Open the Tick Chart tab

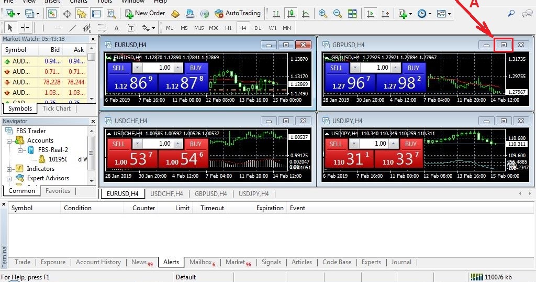57,109
